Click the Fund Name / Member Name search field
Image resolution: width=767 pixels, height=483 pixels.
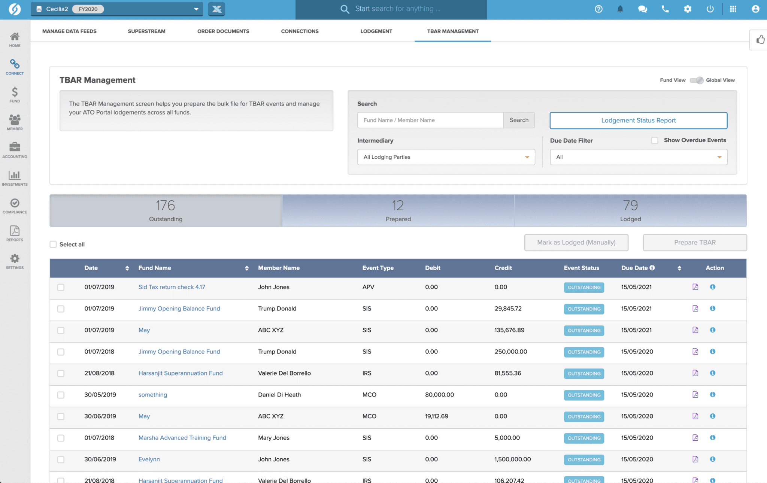[430, 120]
